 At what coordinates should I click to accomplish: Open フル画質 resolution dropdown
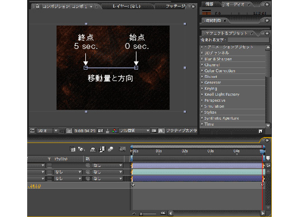(134, 131)
